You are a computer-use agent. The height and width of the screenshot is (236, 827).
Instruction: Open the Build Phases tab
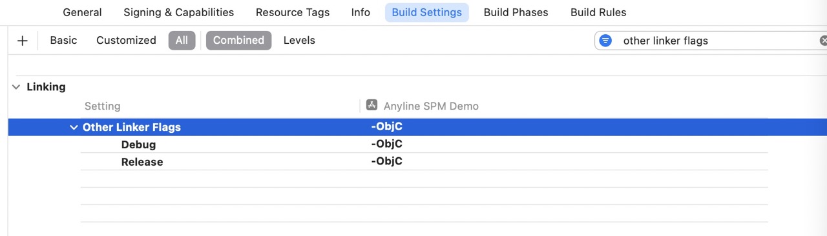[x=516, y=12]
